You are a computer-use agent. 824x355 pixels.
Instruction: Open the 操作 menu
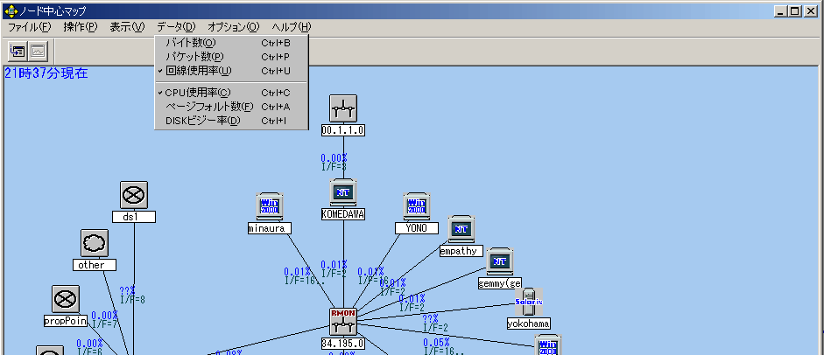[x=81, y=27]
